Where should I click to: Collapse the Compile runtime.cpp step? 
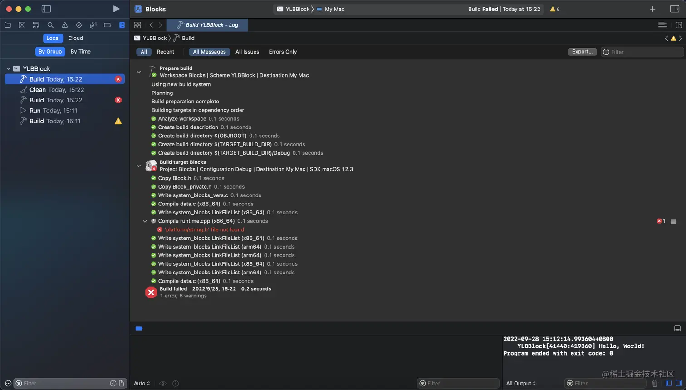click(x=145, y=221)
